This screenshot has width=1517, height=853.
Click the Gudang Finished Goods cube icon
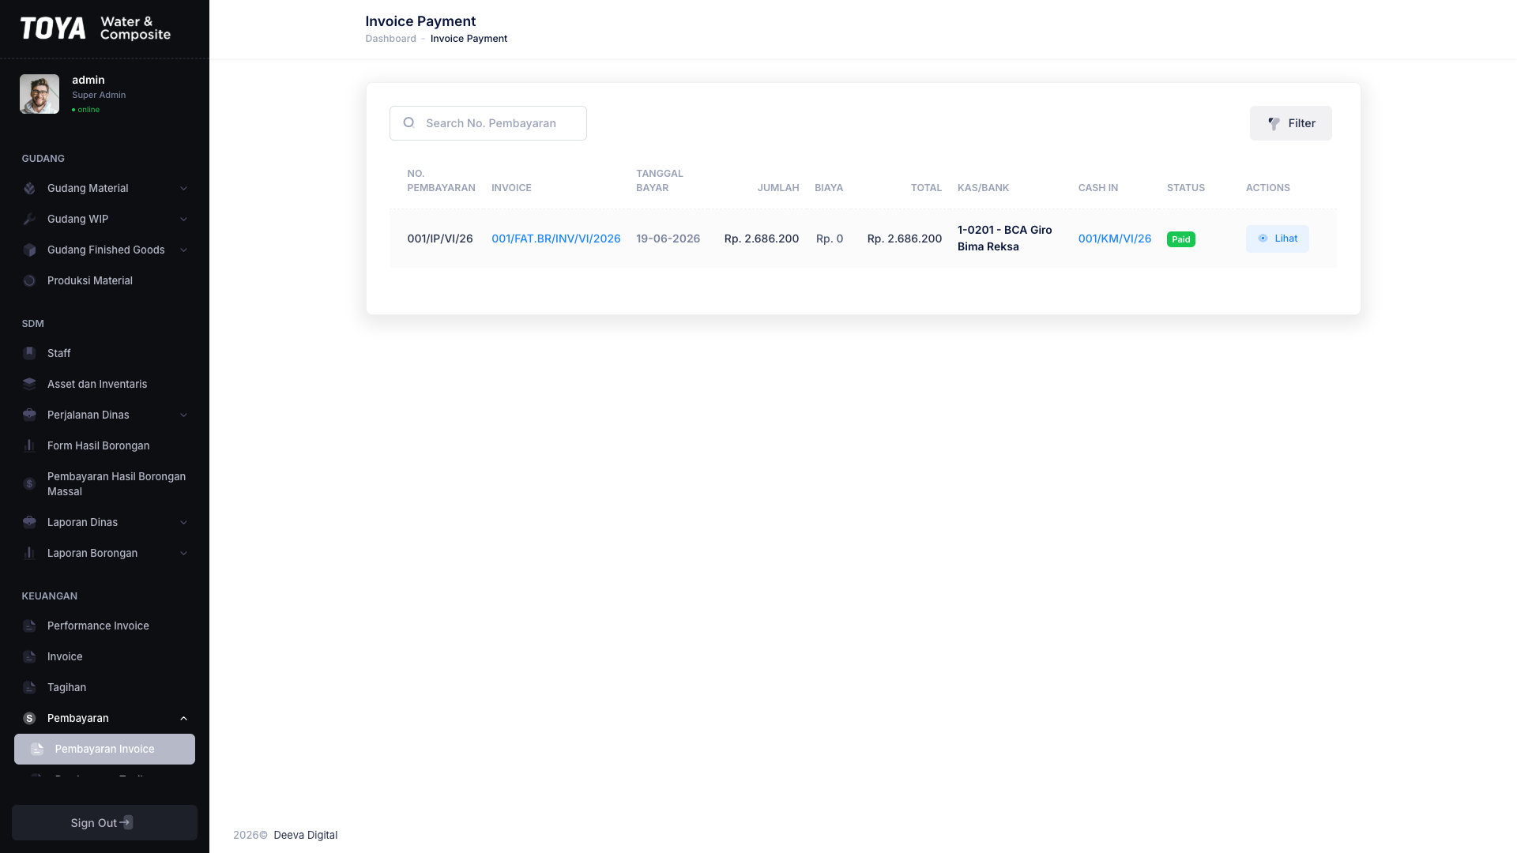[29, 250]
